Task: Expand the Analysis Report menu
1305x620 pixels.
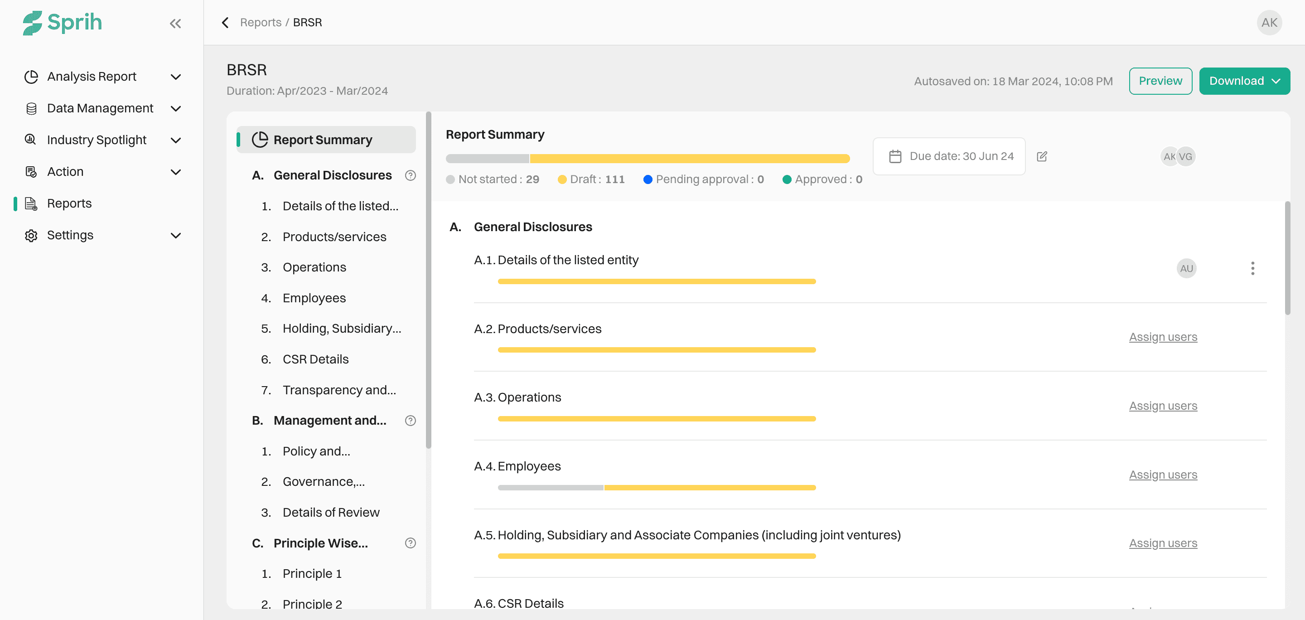Action: (x=176, y=77)
